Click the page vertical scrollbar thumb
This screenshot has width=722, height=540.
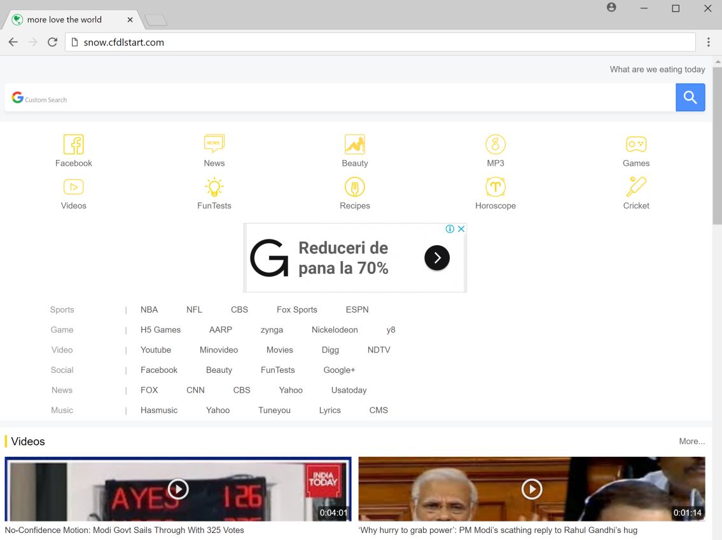click(718, 145)
